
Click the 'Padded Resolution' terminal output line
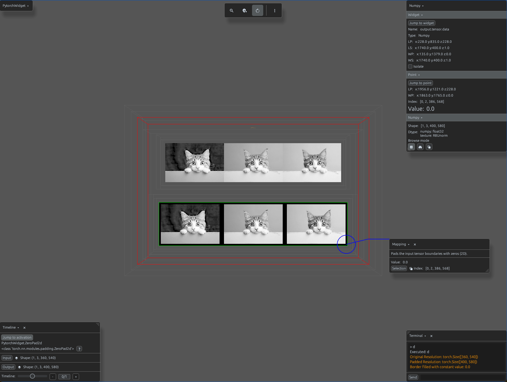pos(443,362)
